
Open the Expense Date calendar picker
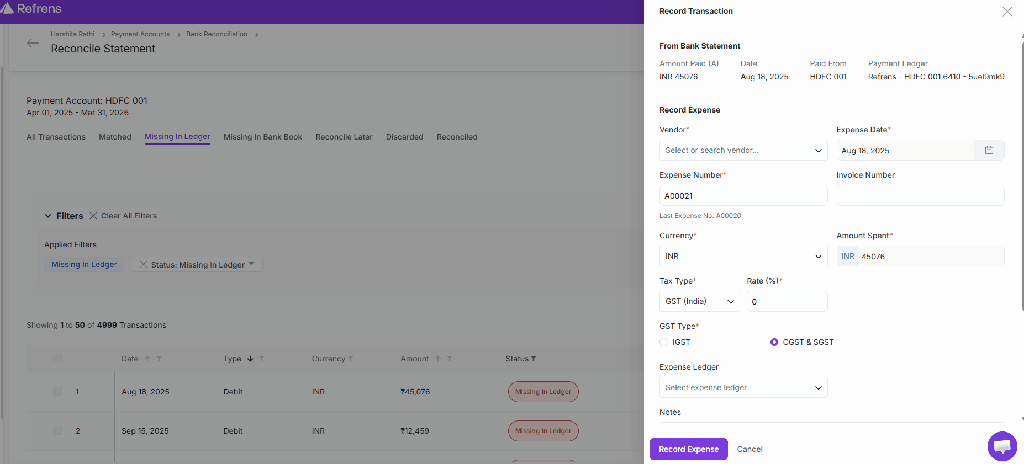click(989, 150)
